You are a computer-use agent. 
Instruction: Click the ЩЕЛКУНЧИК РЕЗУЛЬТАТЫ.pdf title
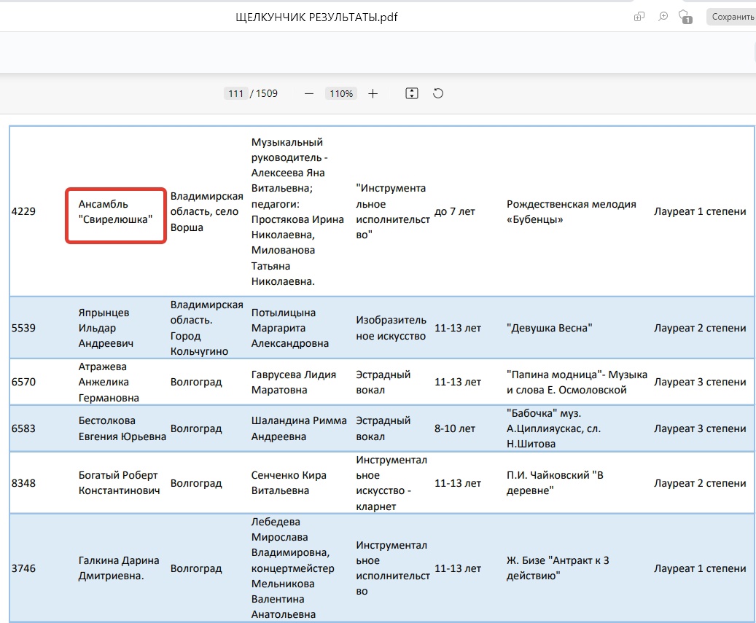pos(317,17)
